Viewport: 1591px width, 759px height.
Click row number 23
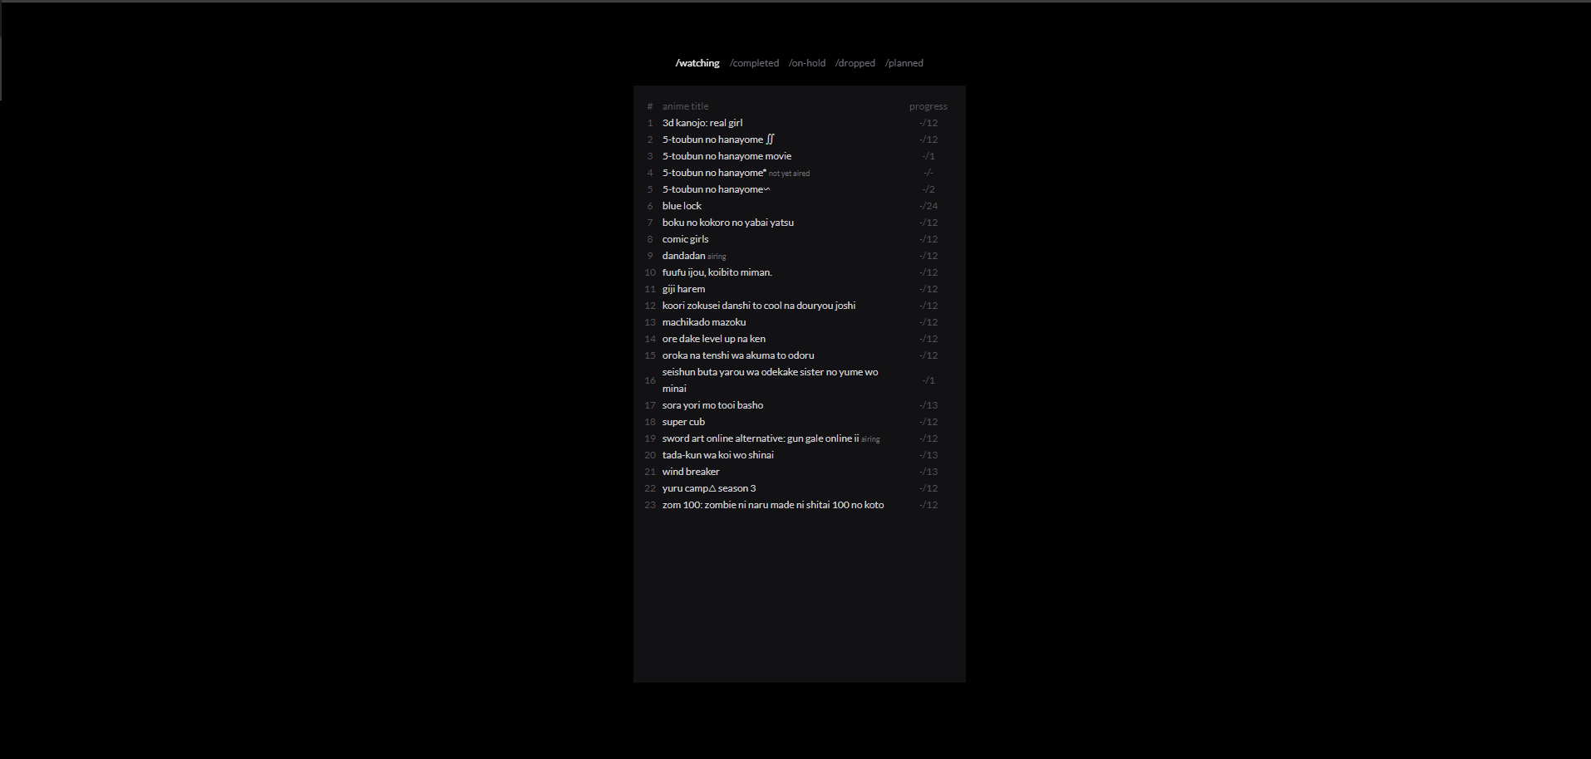pyautogui.click(x=650, y=505)
